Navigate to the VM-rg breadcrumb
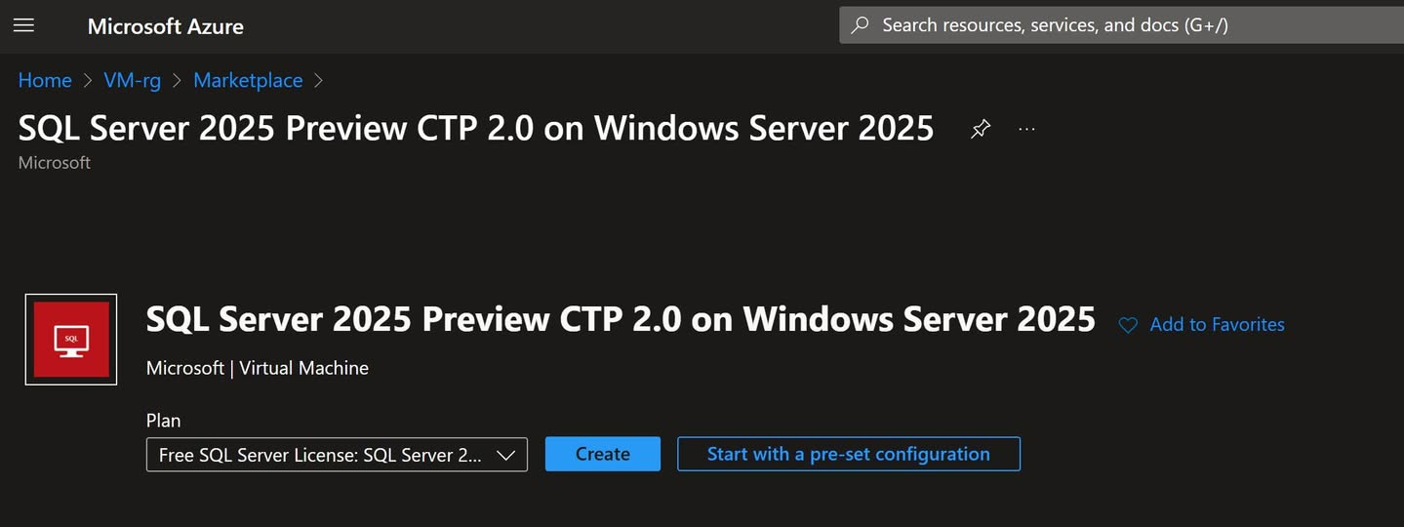This screenshot has width=1404, height=527. [x=132, y=81]
